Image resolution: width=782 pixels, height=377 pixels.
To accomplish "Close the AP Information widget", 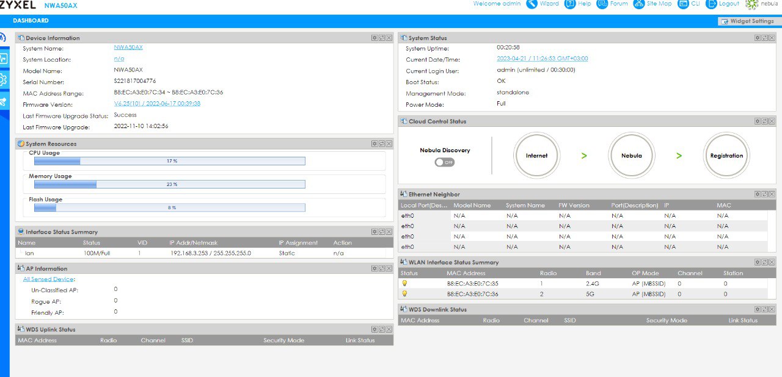I will click(389, 268).
